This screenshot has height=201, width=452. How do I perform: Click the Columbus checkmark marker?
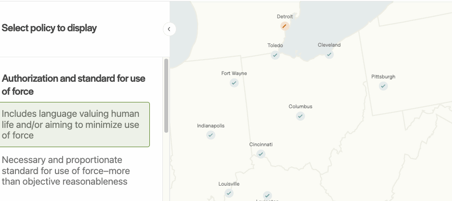(300, 116)
